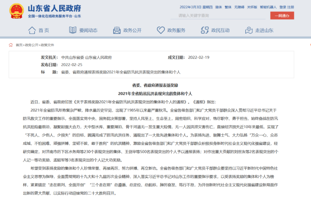311x198 pixels.
Task: Enable 关怀版 care mode
Action: click(253, 7)
